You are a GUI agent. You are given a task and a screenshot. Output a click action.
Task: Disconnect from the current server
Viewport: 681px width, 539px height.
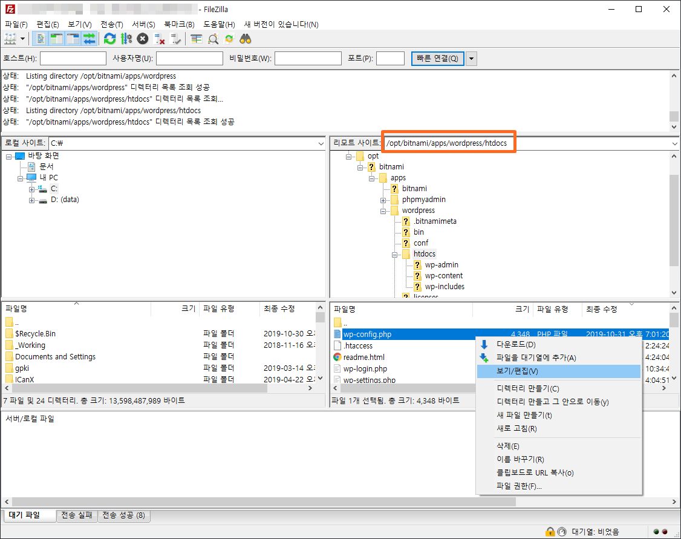(x=160, y=39)
